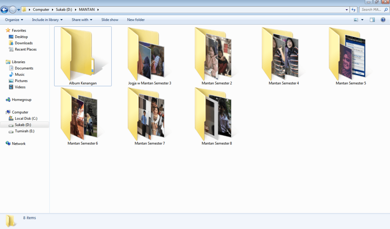Viewport: 390px width, 229px height.
Task: Click the New folder button
Action: pyautogui.click(x=136, y=20)
